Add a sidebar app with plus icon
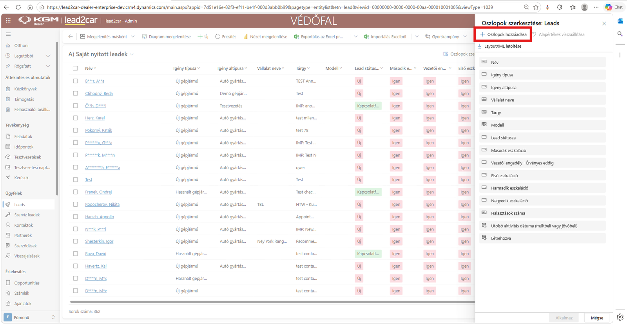The image size is (627, 324). (x=620, y=55)
